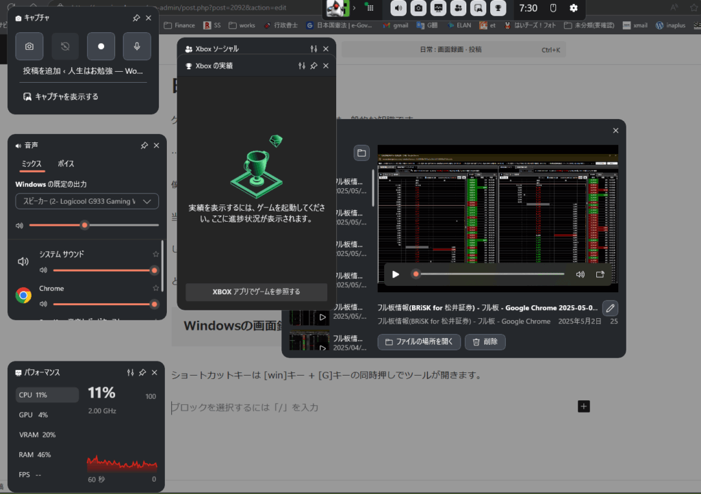Pin the キャプチャ widget

(136, 18)
